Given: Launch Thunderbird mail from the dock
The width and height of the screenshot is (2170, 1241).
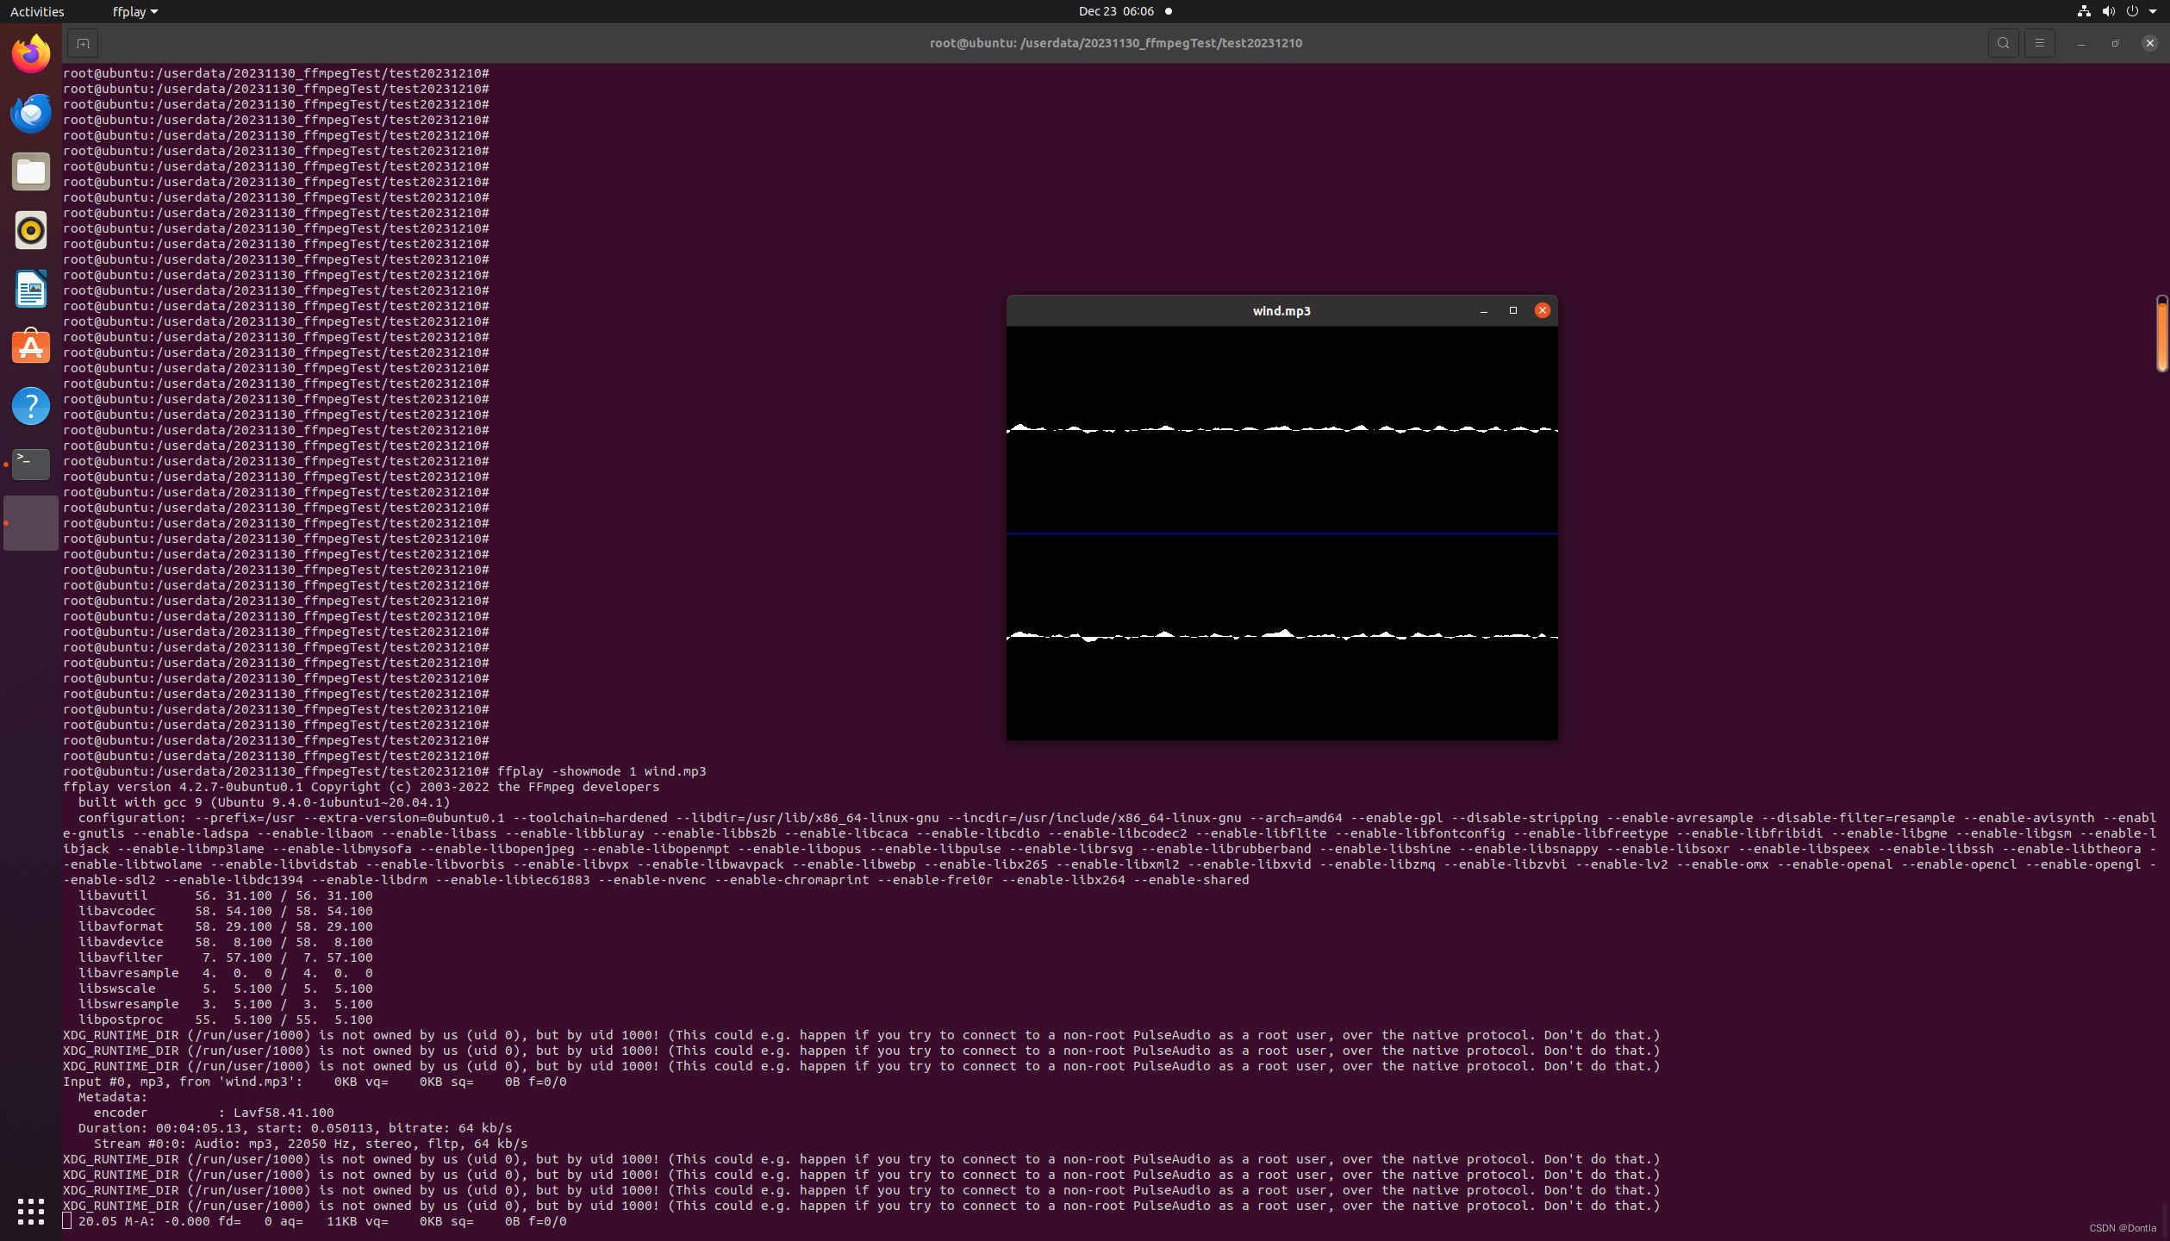Looking at the screenshot, I should [31, 113].
